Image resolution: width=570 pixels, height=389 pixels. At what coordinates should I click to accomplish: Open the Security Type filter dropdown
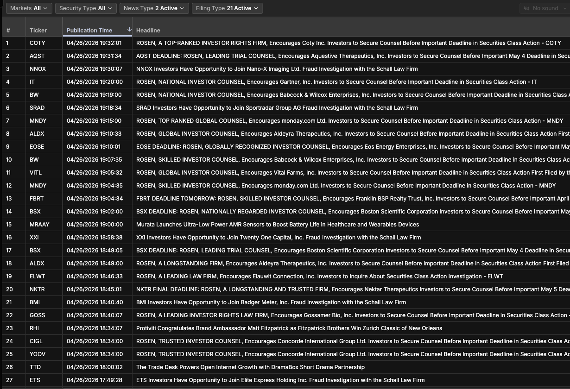(x=86, y=8)
